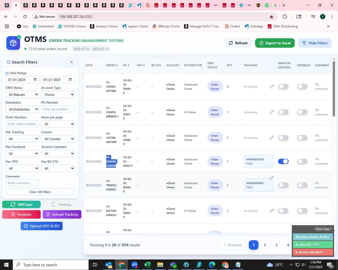
Task: Toggle Amazon Updated for order 111-1121788-4307458
Action: click(283, 138)
